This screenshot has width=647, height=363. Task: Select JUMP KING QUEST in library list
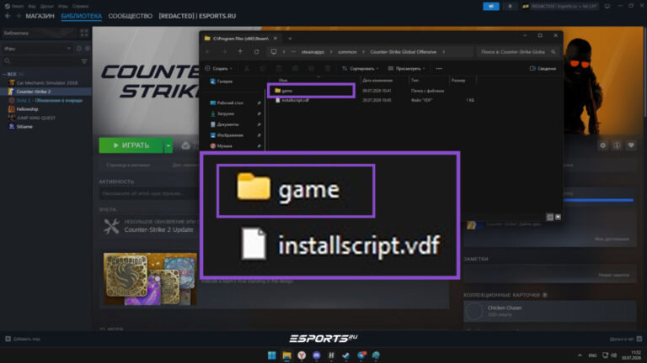(x=32, y=118)
